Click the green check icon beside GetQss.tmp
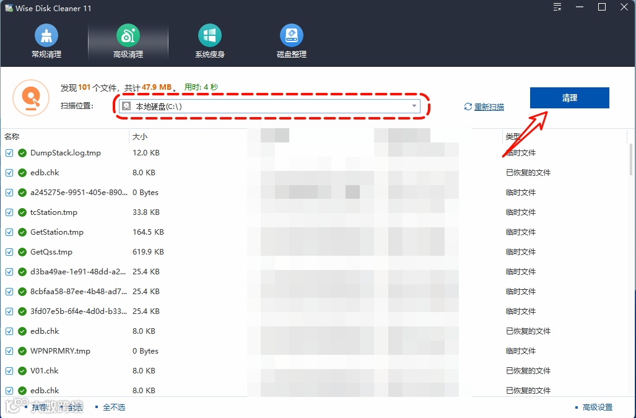 22,252
